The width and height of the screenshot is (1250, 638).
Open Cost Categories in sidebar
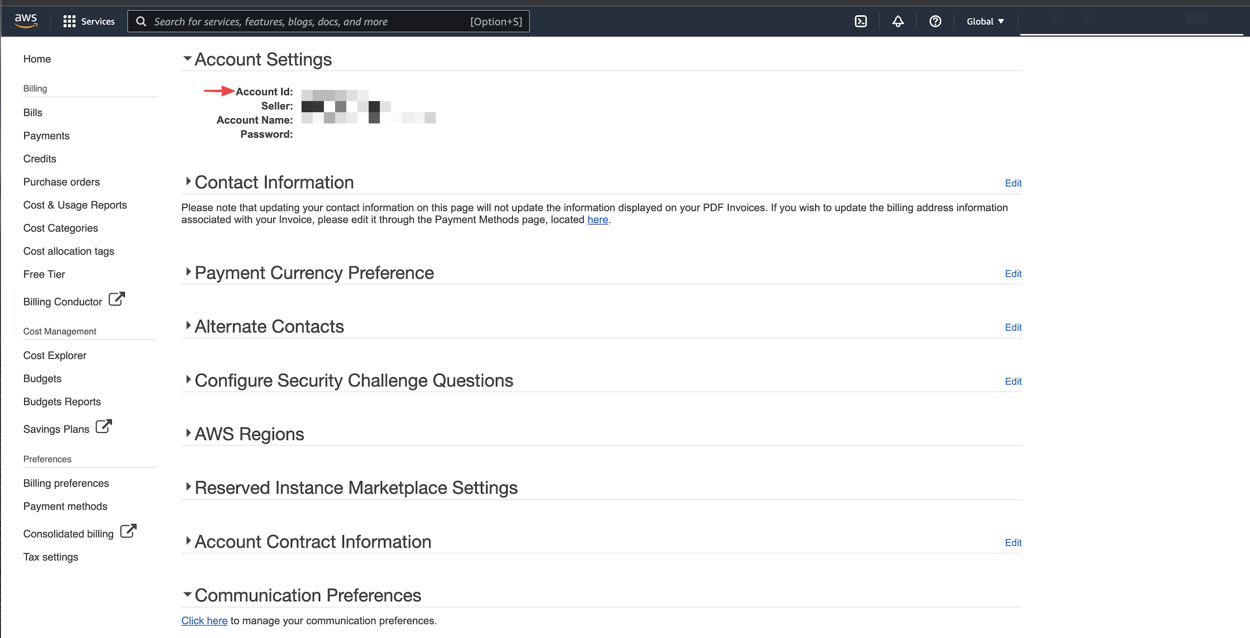click(x=60, y=228)
